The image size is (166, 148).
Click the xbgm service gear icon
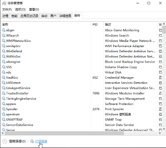coord(4,30)
